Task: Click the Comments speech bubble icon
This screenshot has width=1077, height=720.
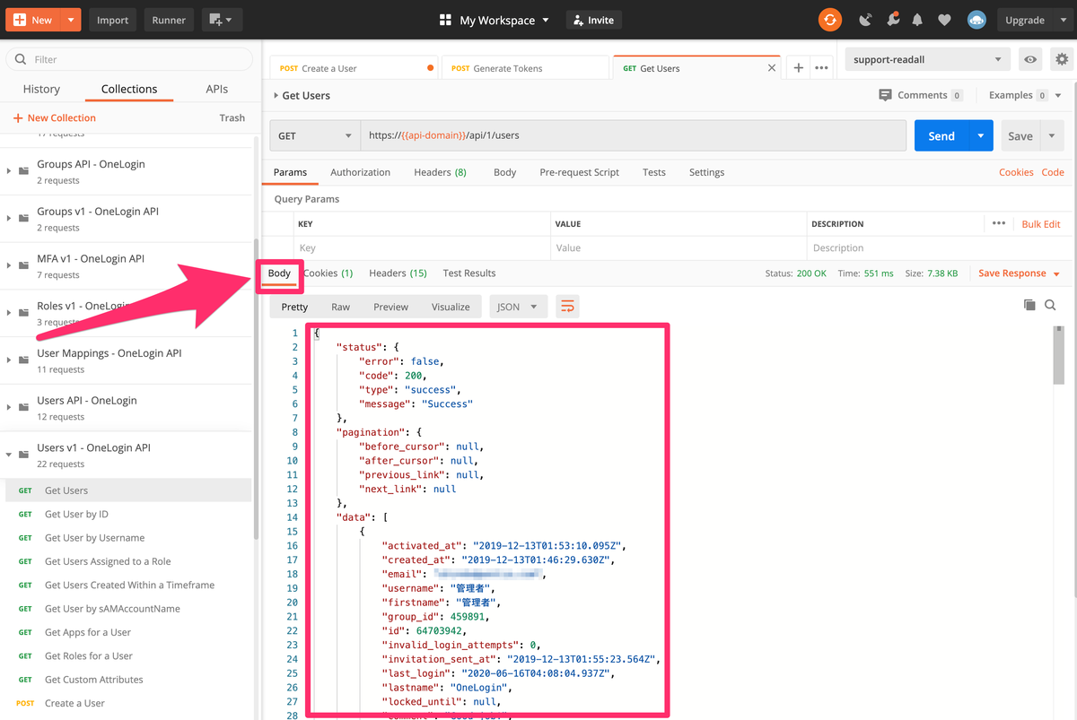Action: click(x=886, y=95)
